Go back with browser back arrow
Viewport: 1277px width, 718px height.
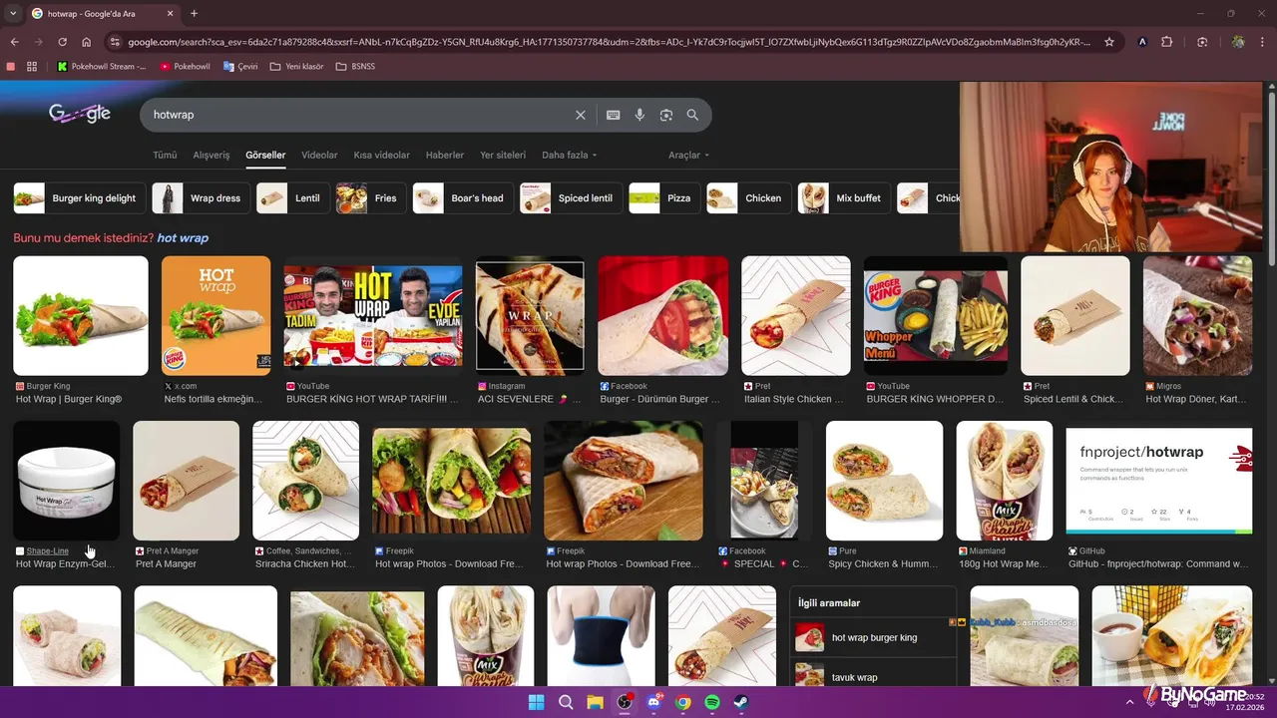tap(14, 42)
